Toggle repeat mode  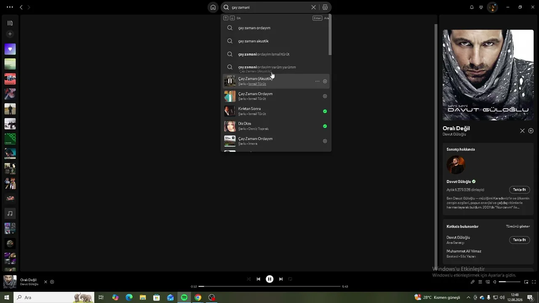290,279
